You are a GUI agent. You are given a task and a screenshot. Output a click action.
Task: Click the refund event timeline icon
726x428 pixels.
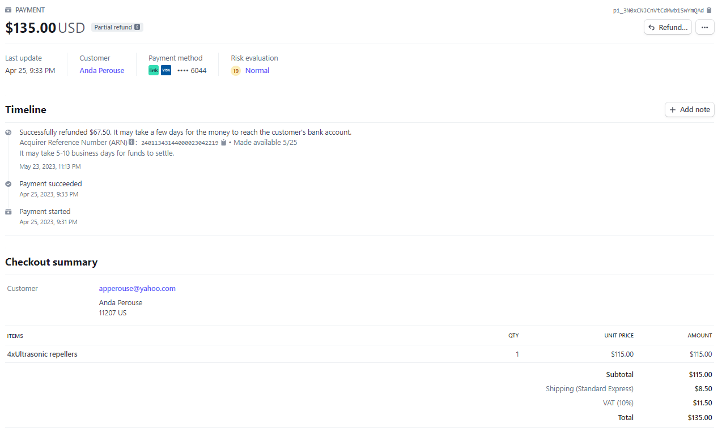point(8,132)
